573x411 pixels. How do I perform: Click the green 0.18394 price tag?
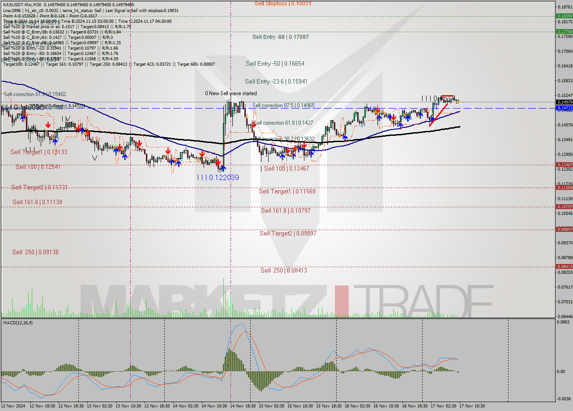[564, 16]
